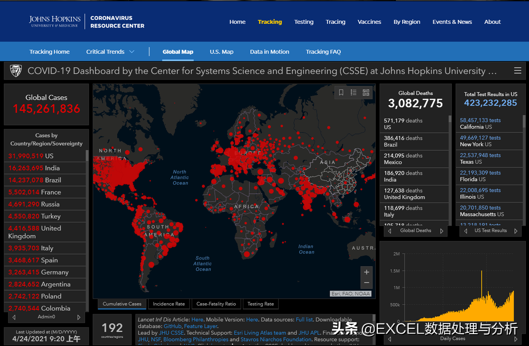529x346 pixels.
Task: Open the By Region nav item
Action: coord(407,22)
